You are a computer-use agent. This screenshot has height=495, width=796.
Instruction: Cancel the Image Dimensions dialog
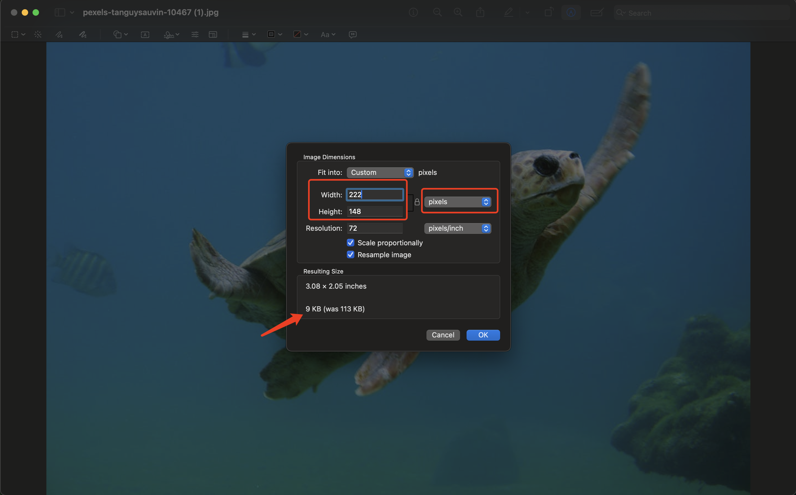pyautogui.click(x=443, y=335)
